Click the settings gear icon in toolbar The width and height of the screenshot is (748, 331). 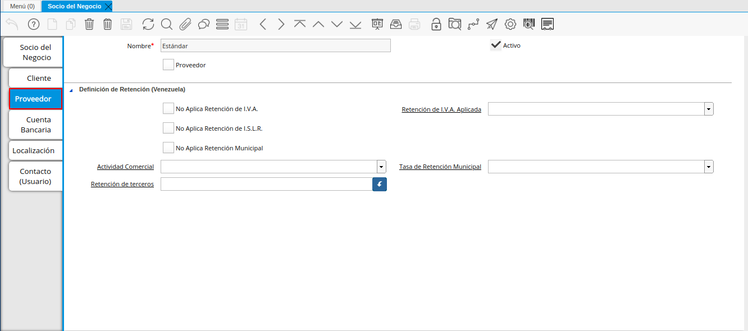[x=510, y=24]
